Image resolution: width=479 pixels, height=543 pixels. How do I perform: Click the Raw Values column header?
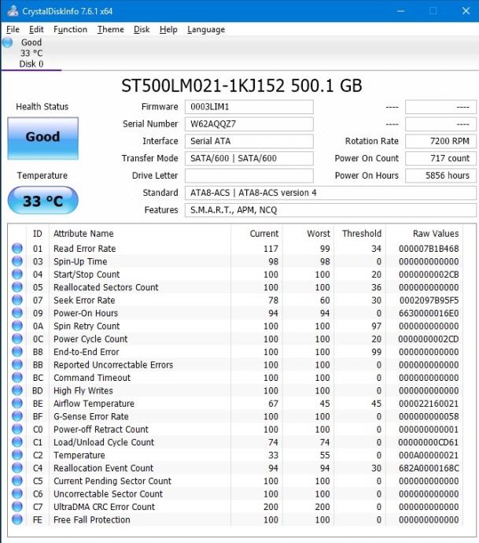coord(436,234)
